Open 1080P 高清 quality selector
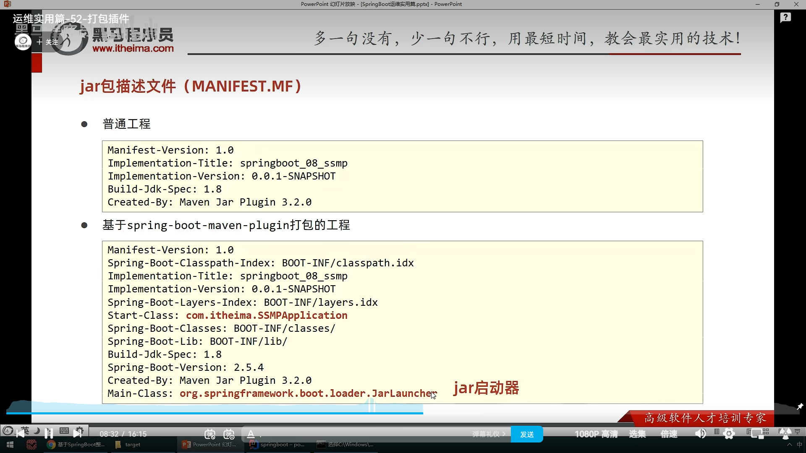This screenshot has width=806, height=453. point(596,434)
